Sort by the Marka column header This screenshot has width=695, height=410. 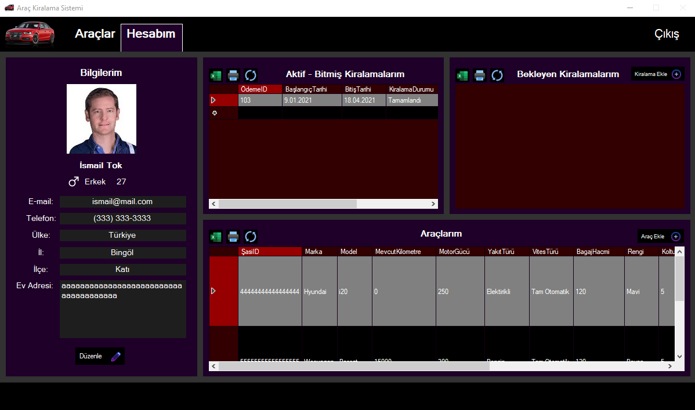(320, 252)
